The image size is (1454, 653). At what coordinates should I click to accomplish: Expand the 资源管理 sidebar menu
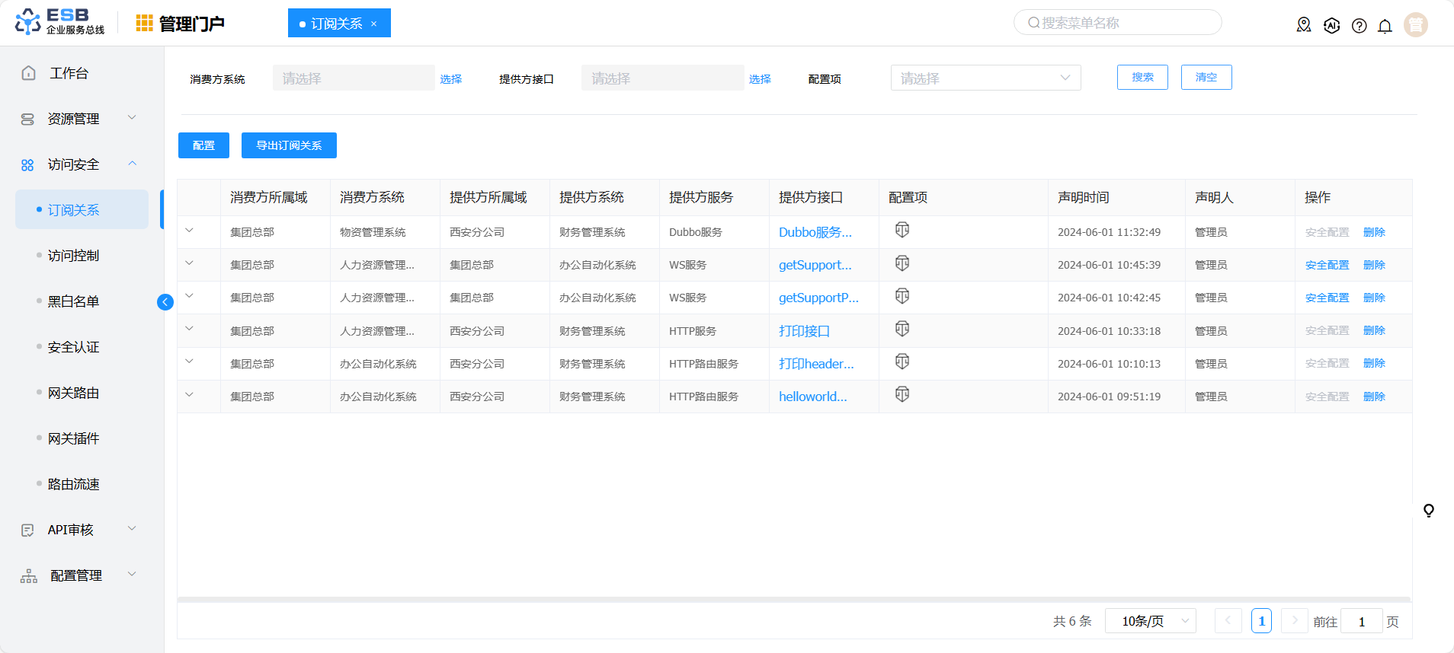pos(76,119)
